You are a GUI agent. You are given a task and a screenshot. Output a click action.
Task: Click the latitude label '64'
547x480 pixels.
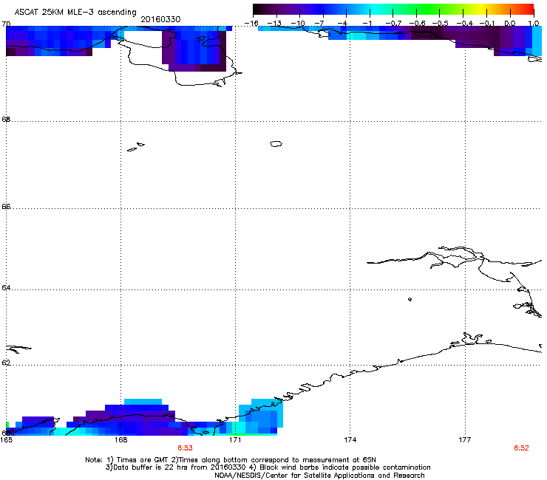pyautogui.click(x=6, y=288)
